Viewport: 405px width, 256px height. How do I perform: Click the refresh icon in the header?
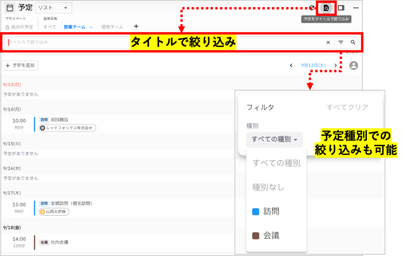point(312,8)
